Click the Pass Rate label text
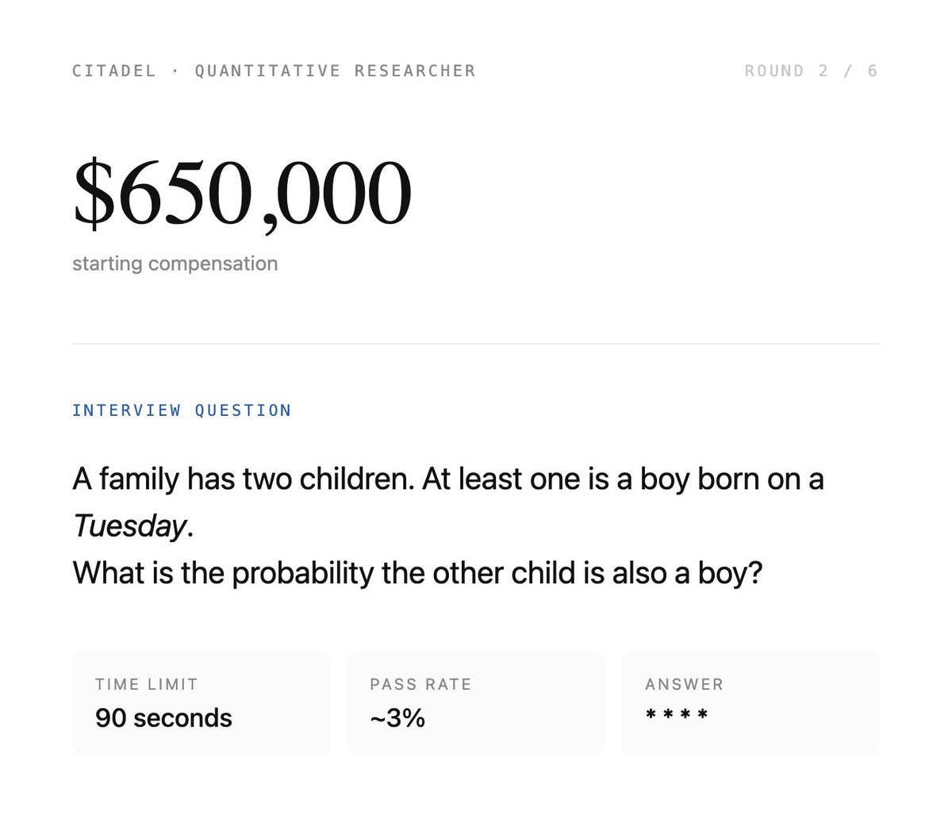Viewport: 952px width, 816px height. pos(420,684)
